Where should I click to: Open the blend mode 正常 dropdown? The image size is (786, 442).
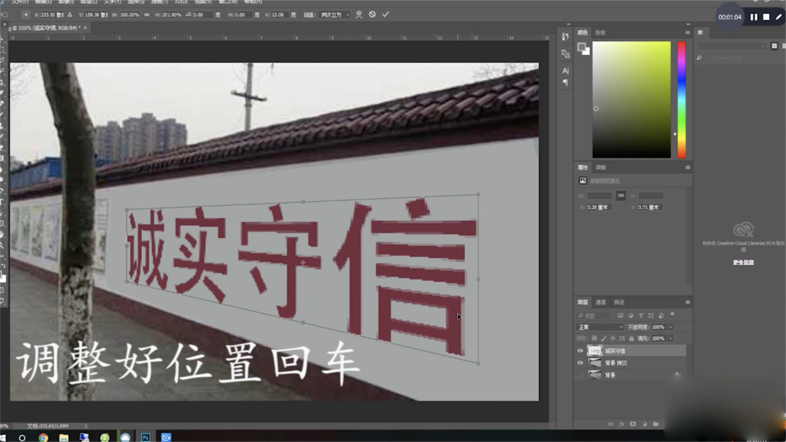600,327
